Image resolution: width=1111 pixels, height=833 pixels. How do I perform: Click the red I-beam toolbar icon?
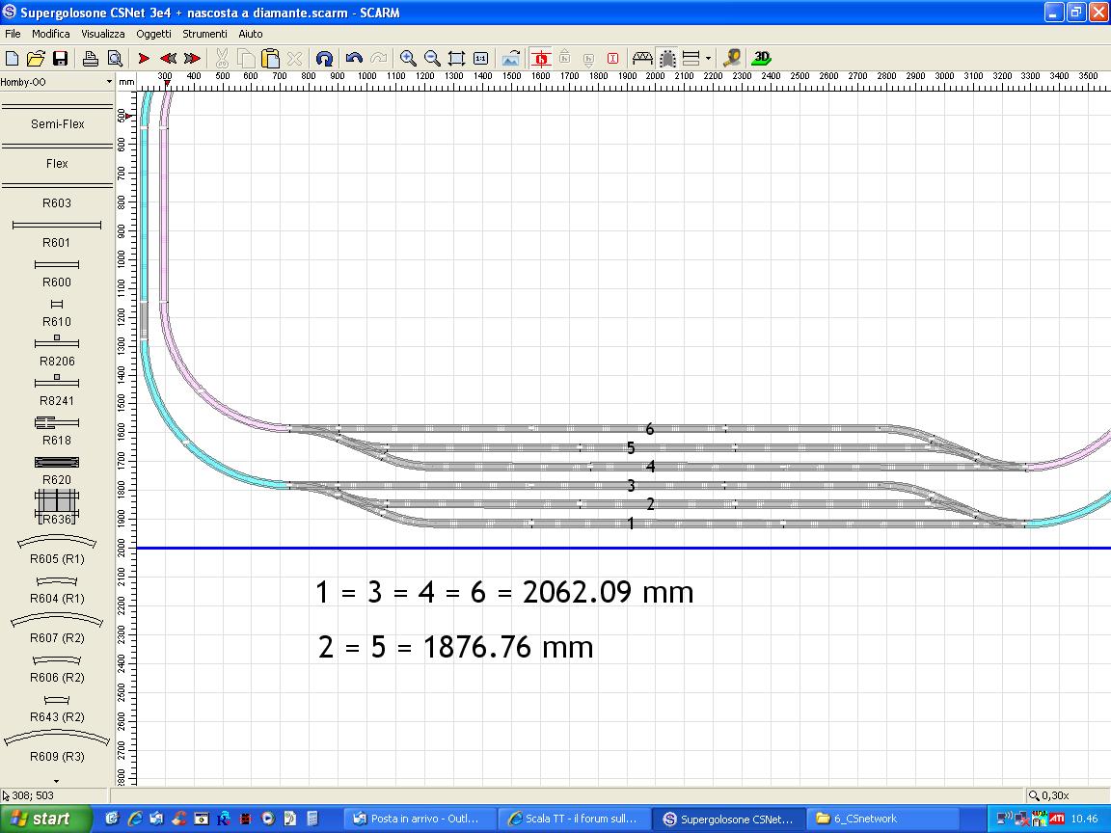point(613,58)
